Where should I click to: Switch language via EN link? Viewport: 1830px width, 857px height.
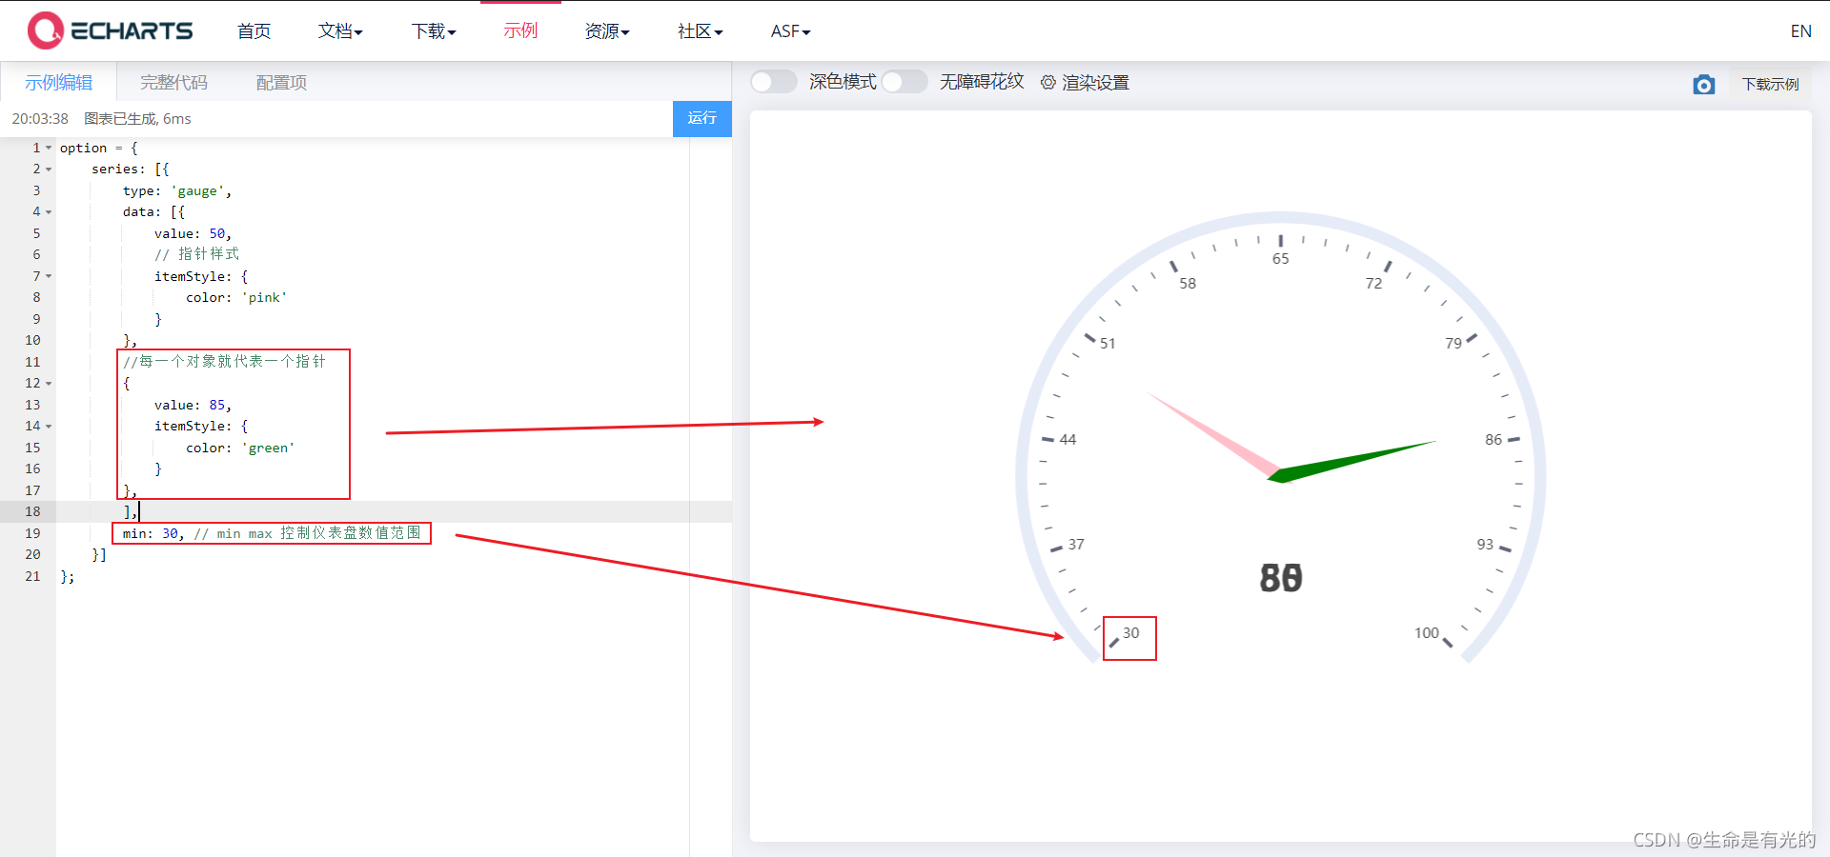click(x=1800, y=31)
